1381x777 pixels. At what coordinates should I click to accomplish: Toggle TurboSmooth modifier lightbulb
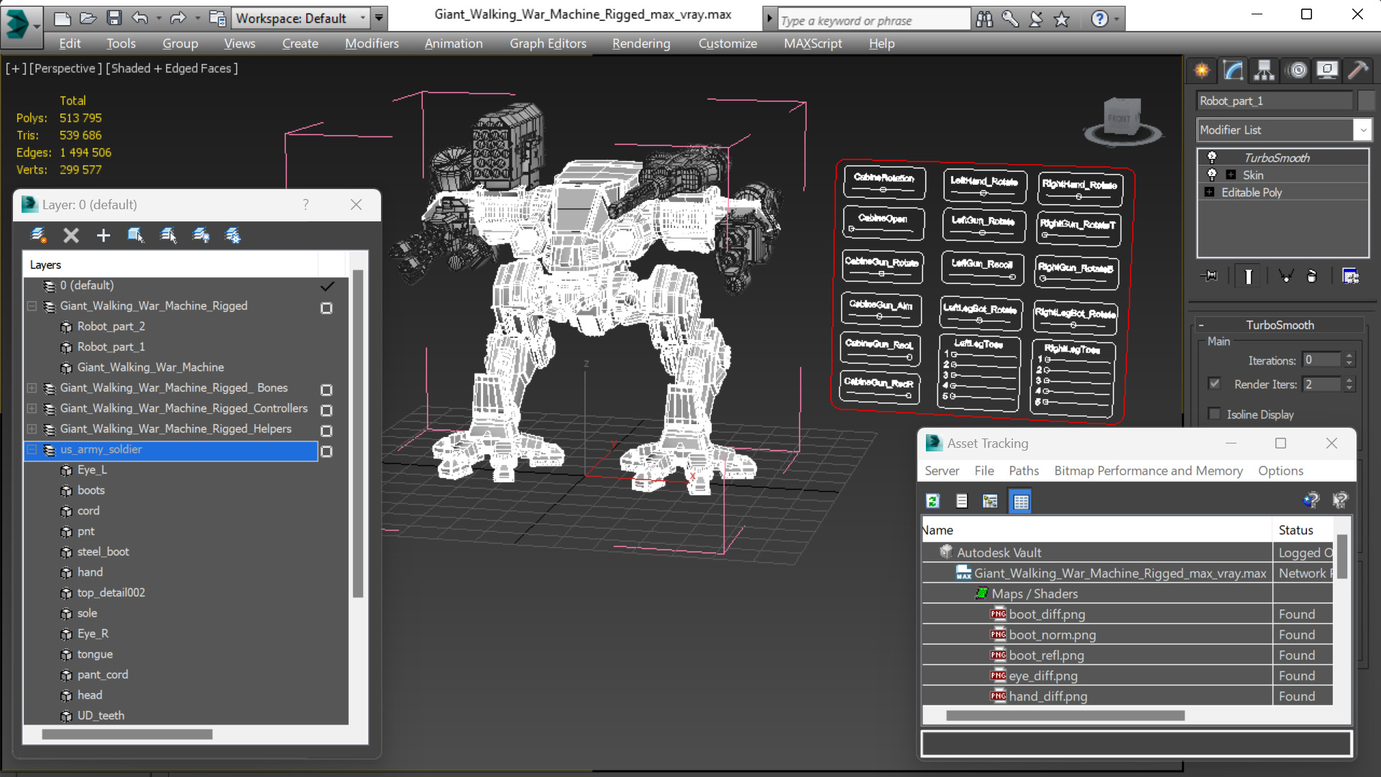(1212, 157)
